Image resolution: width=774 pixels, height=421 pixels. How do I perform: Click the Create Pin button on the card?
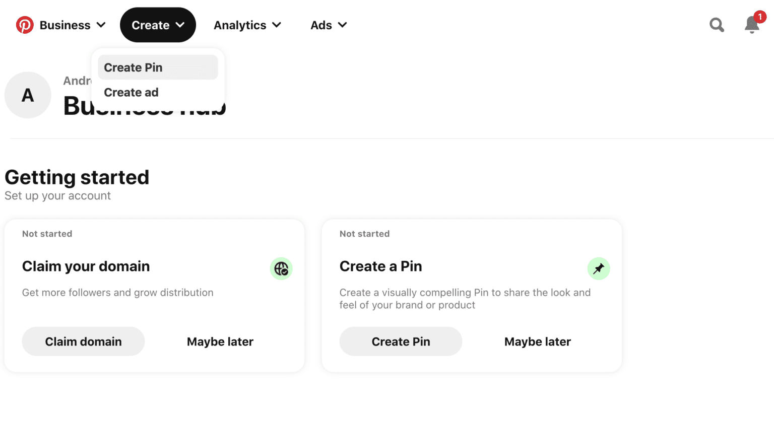pos(401,341)
